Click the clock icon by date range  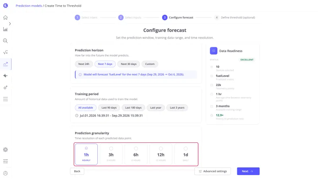[77, 116]
